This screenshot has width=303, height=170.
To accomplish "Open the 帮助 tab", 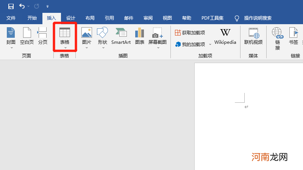I will (x=186, y=18).
